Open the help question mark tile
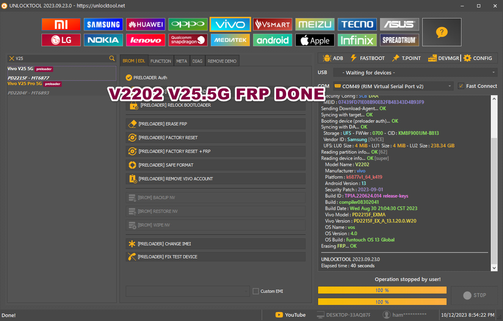The width and height of the screenshot is (503, 321). [x=442, y=32]
